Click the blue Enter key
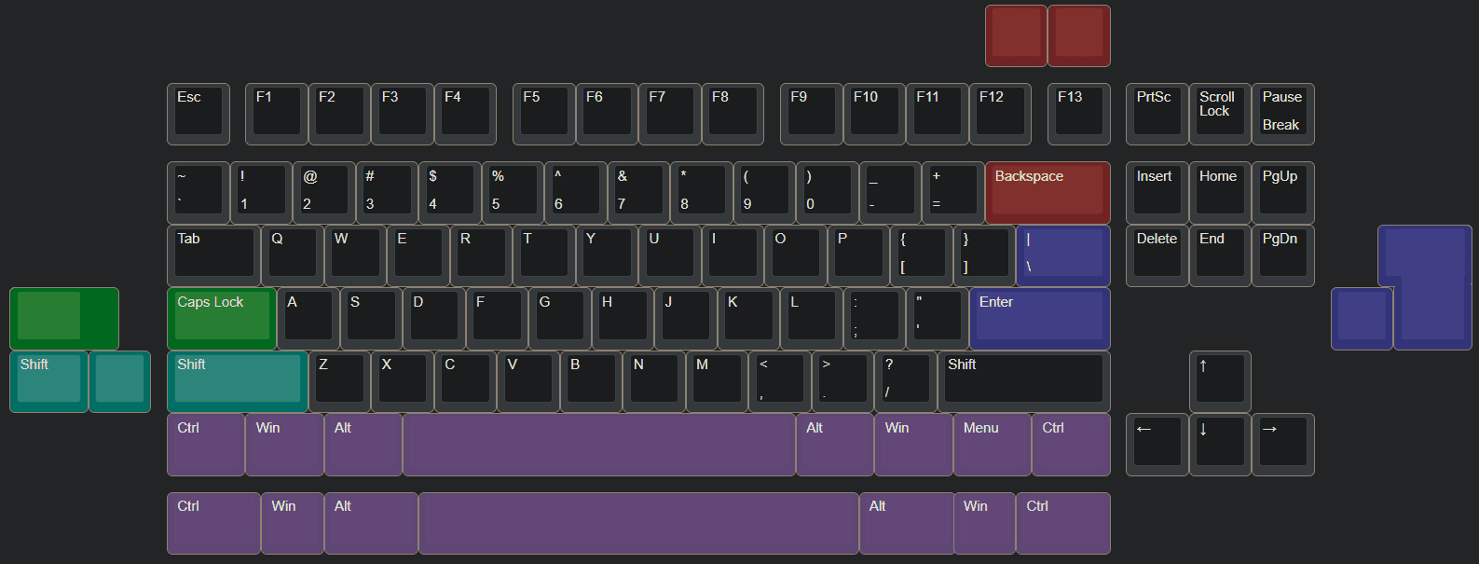This screenshot has width=1479, height=564. 1039,319
